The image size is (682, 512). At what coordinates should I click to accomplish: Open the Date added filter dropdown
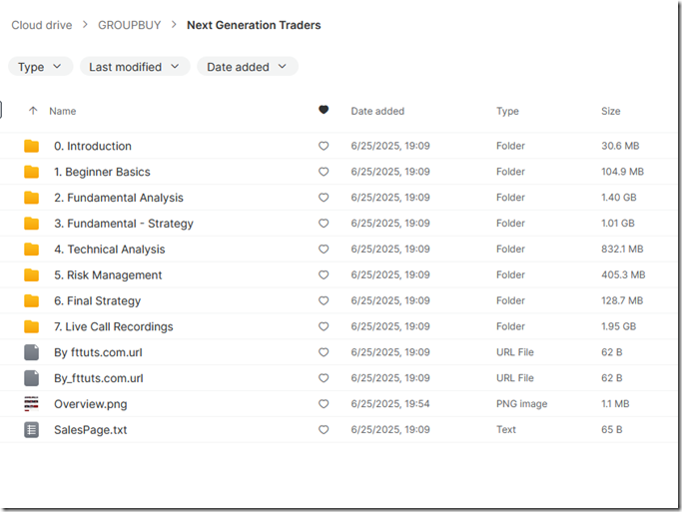pos(248,67)
